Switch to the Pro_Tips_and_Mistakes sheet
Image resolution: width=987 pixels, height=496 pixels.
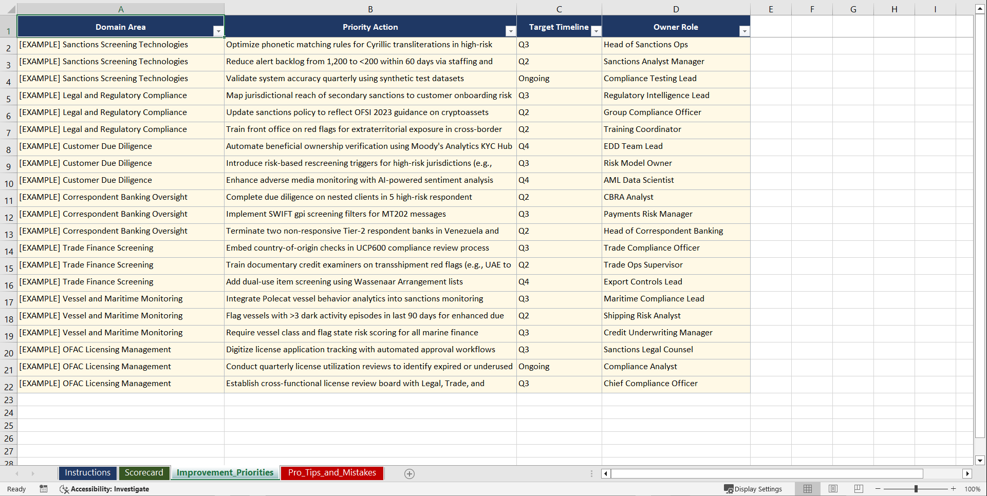pyautogui.click(x=331, y=473)
